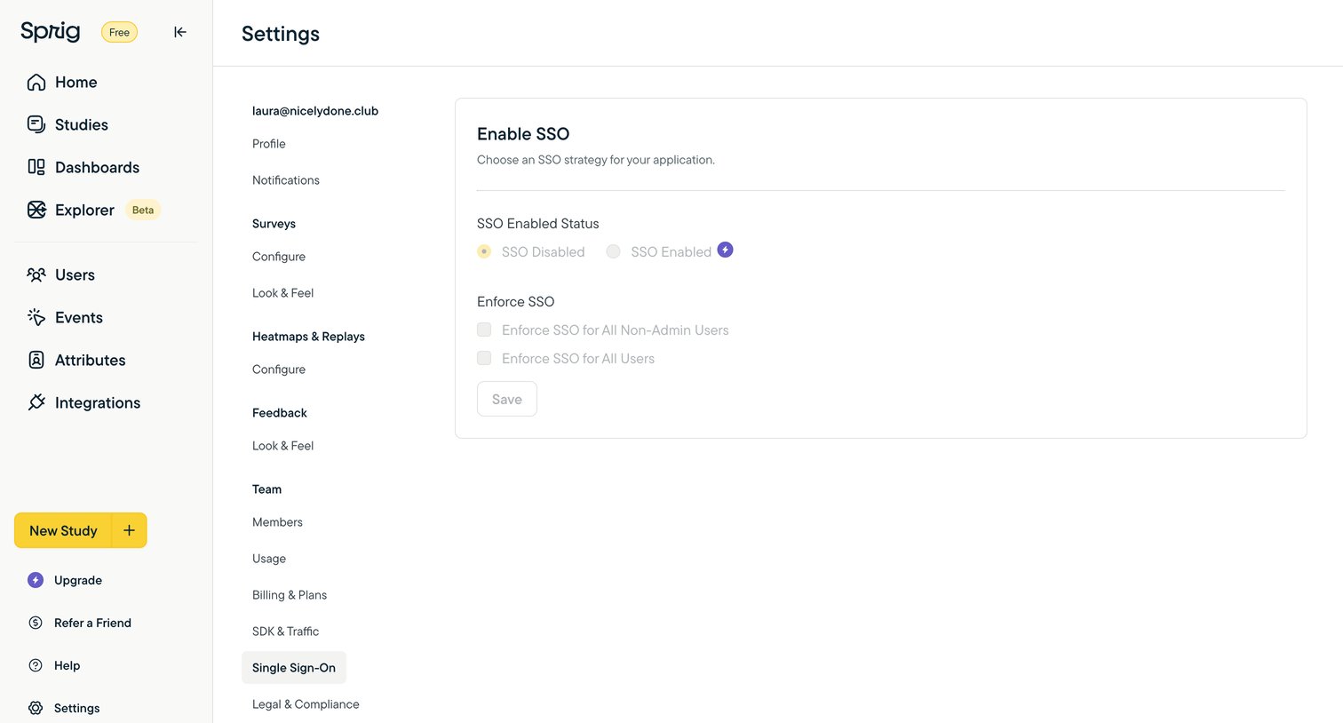This screenshot has width=1343, height=723.
Task: Open Look & Feel under Feedback
Action: 283,446
